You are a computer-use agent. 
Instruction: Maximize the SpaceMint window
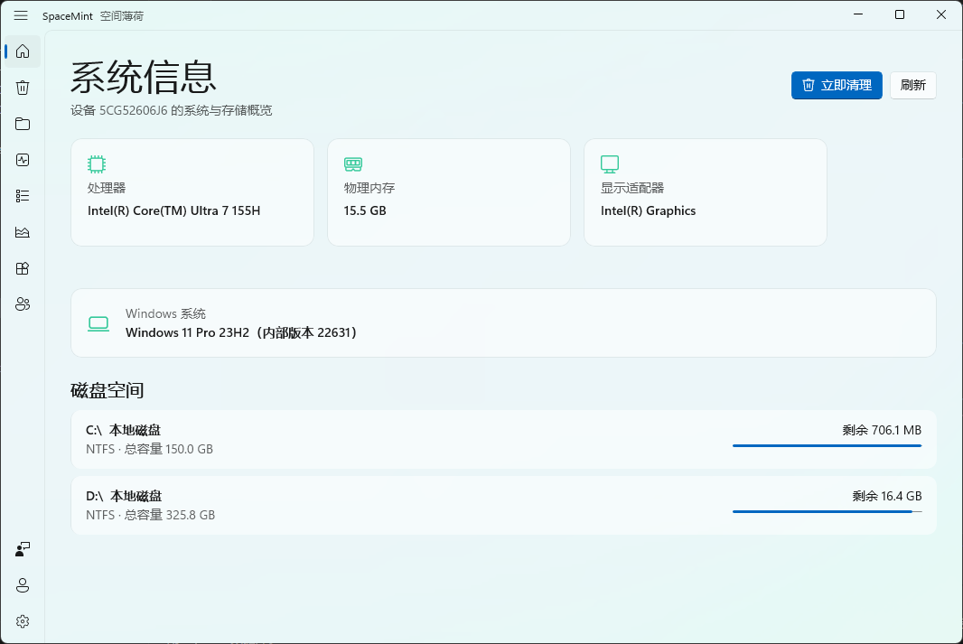(x=900, y=14)
